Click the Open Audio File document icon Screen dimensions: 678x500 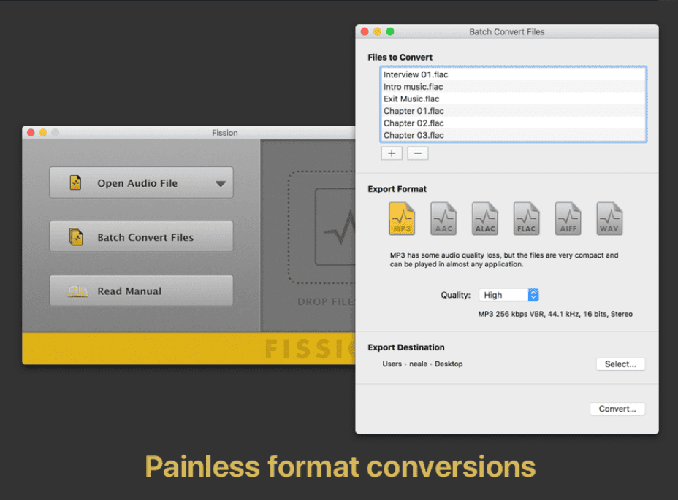pyautogui.click(x=76, y=182)
